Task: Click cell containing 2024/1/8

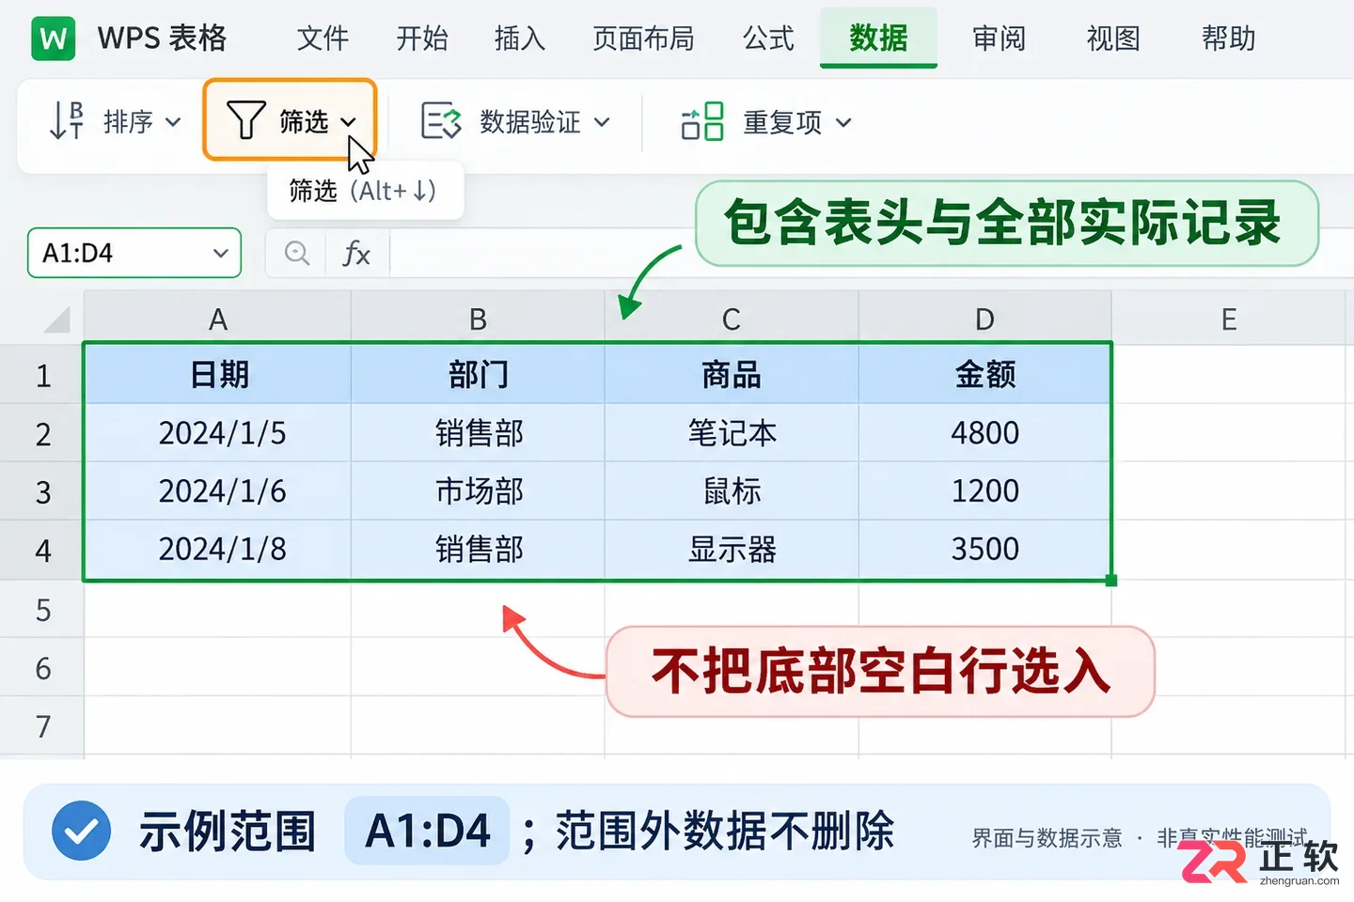Action: click(217, 550)
